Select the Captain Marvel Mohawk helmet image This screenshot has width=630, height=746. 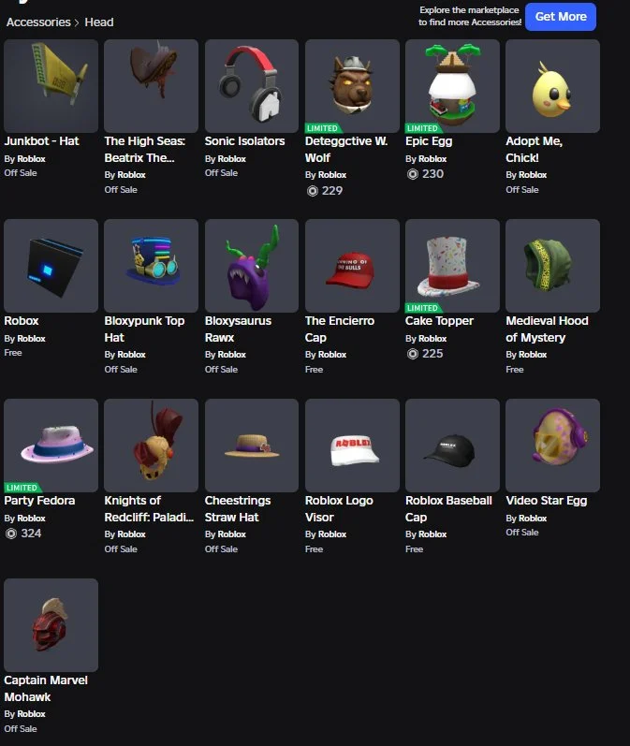click(x=51, y=625)
